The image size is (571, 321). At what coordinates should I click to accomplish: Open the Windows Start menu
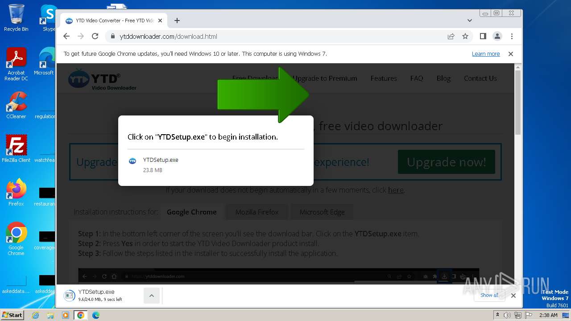(x=12, y=315)
